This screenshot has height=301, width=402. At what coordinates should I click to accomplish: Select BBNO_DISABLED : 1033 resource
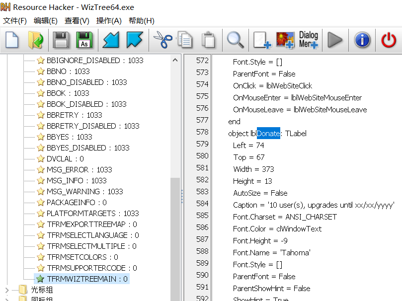(86, 82)
